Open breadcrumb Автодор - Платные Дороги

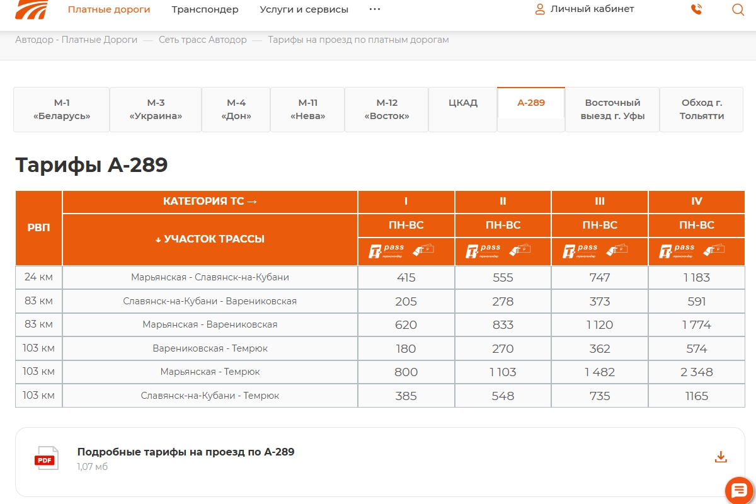tap(76, 40)
